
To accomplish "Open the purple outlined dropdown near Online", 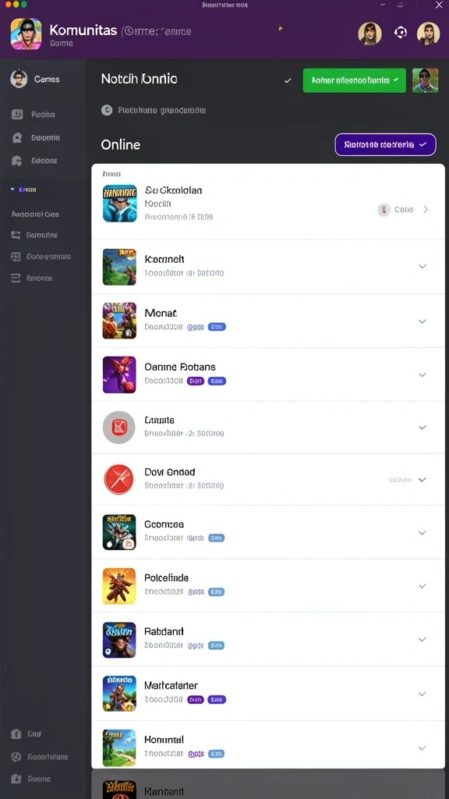I will pyautogui.click(x=385, y=144).
